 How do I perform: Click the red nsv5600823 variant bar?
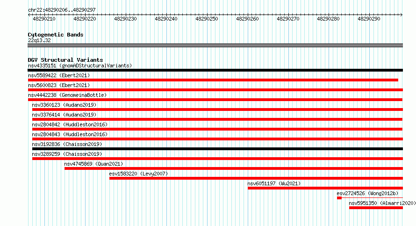click(215, 90)
